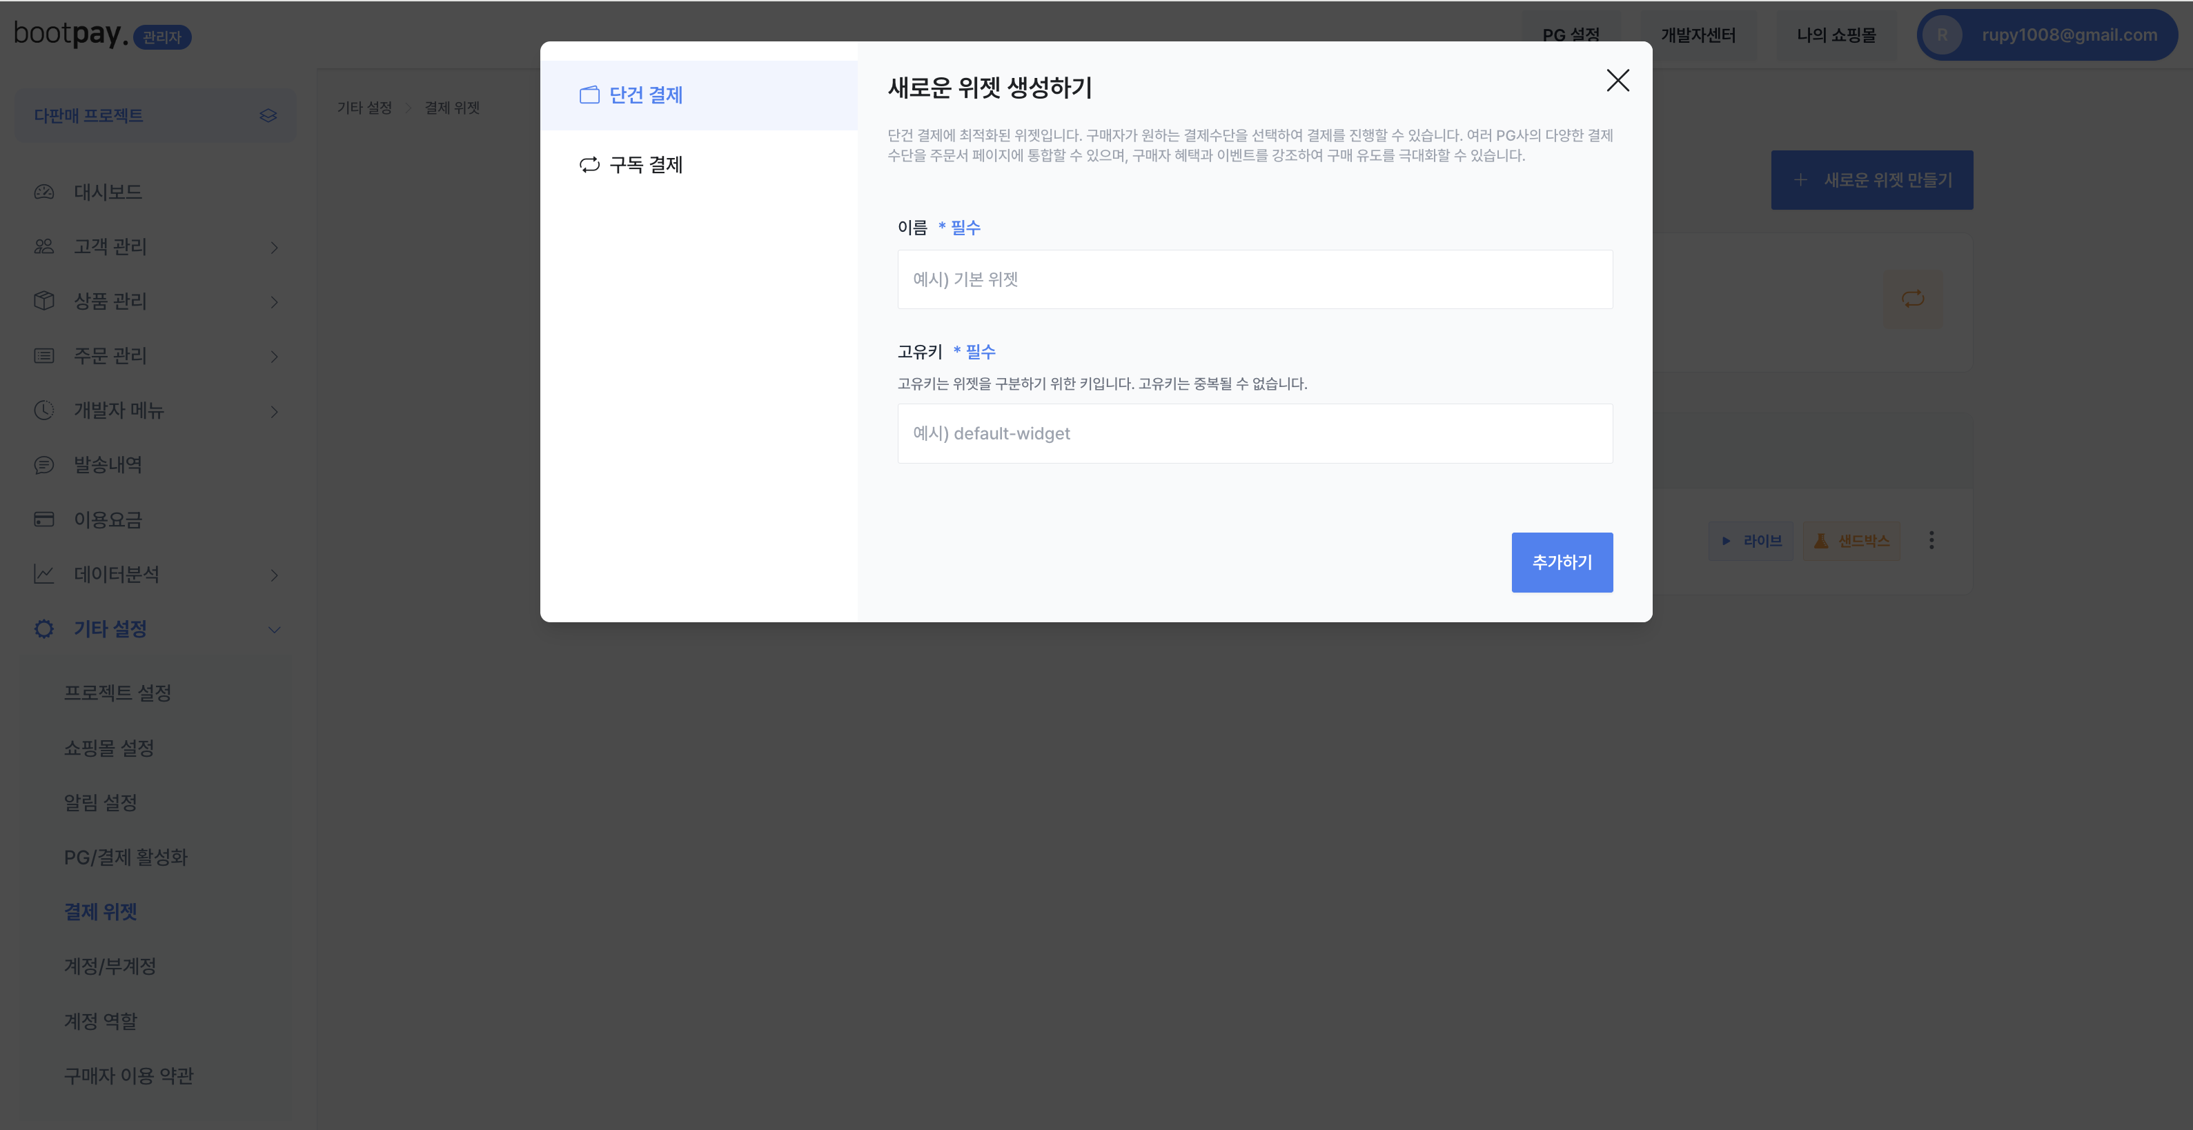Image resolution: width=2193 pixels, height=1130 pixels.
Task: Select the 개발자 메뉴 clock icon
Action: tap(44, 410)
